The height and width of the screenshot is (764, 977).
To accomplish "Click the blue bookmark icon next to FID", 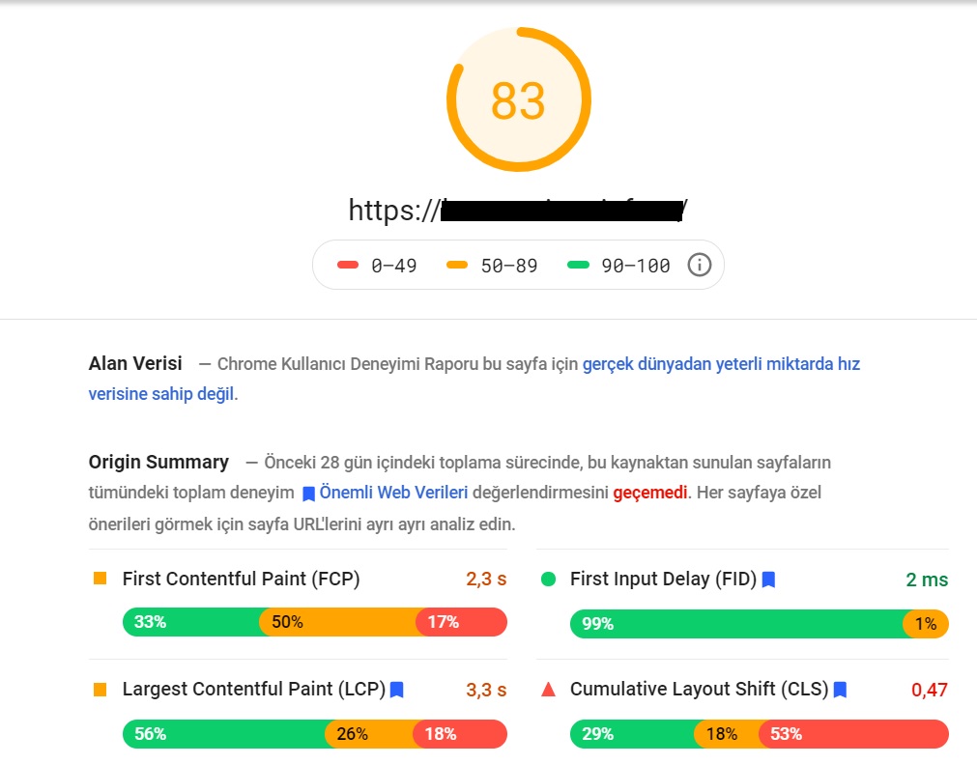I will click(x=769, y=580).
